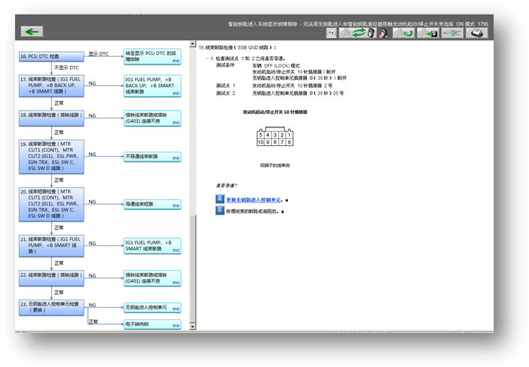This screenshot has height=367, width=529.
Task: Click the 10-pin connector diagram image
Action: tap(275, 137)
